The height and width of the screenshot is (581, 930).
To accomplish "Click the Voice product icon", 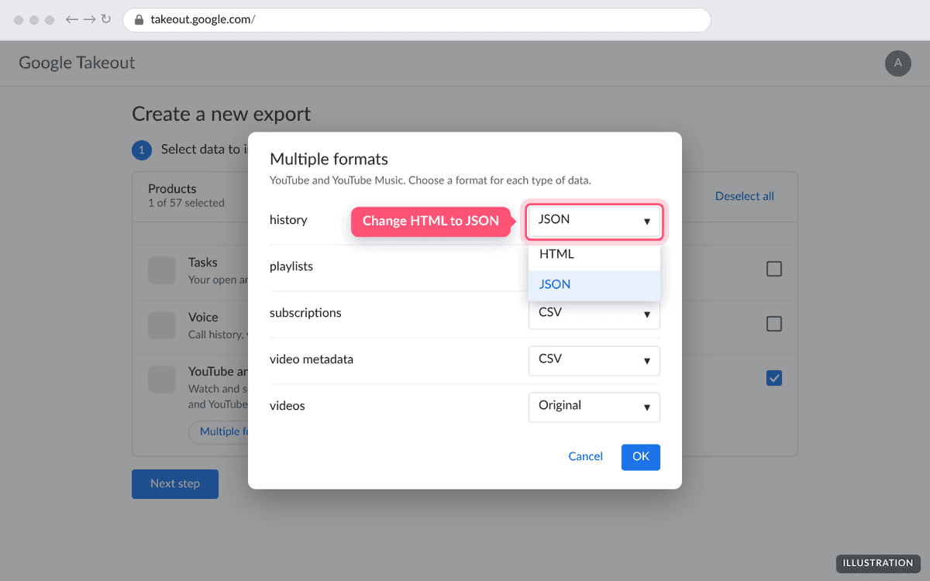I will pyautogui.click(x=162, y=325).
